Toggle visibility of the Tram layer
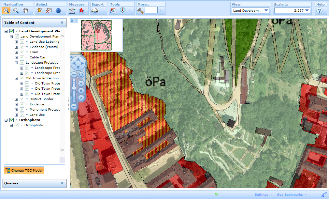 pos(22,52)
